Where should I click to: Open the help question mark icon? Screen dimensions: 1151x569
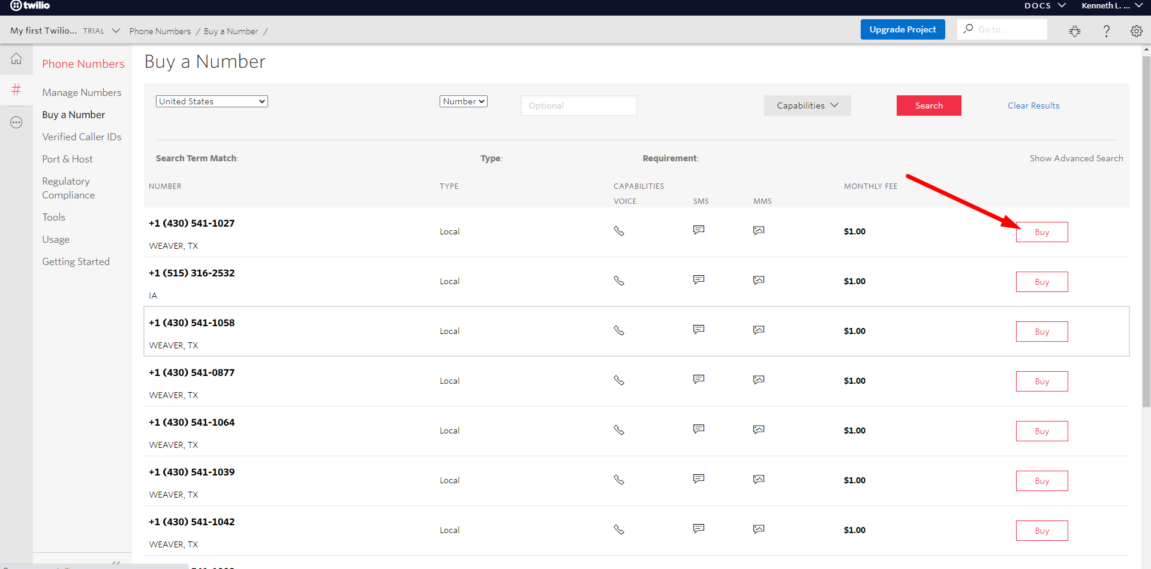click(x=1107, y=31)
